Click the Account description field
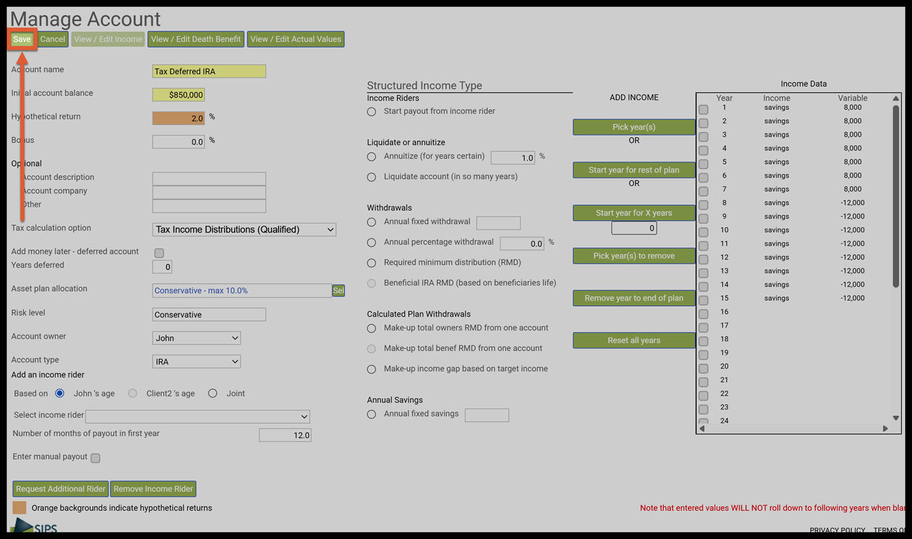Viewport: 912px width, 539px height. (x=209, y=178)
